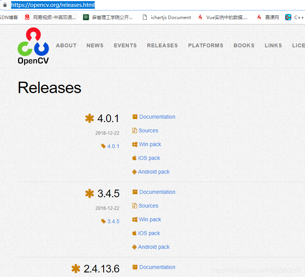Click the tag icon next to 3.4.5 tag
Viewport: 305px width, 277px height.
coord(103,221)
